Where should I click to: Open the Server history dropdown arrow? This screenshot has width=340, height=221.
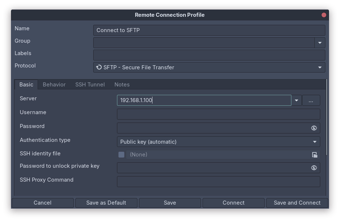(x=296, y=100)
